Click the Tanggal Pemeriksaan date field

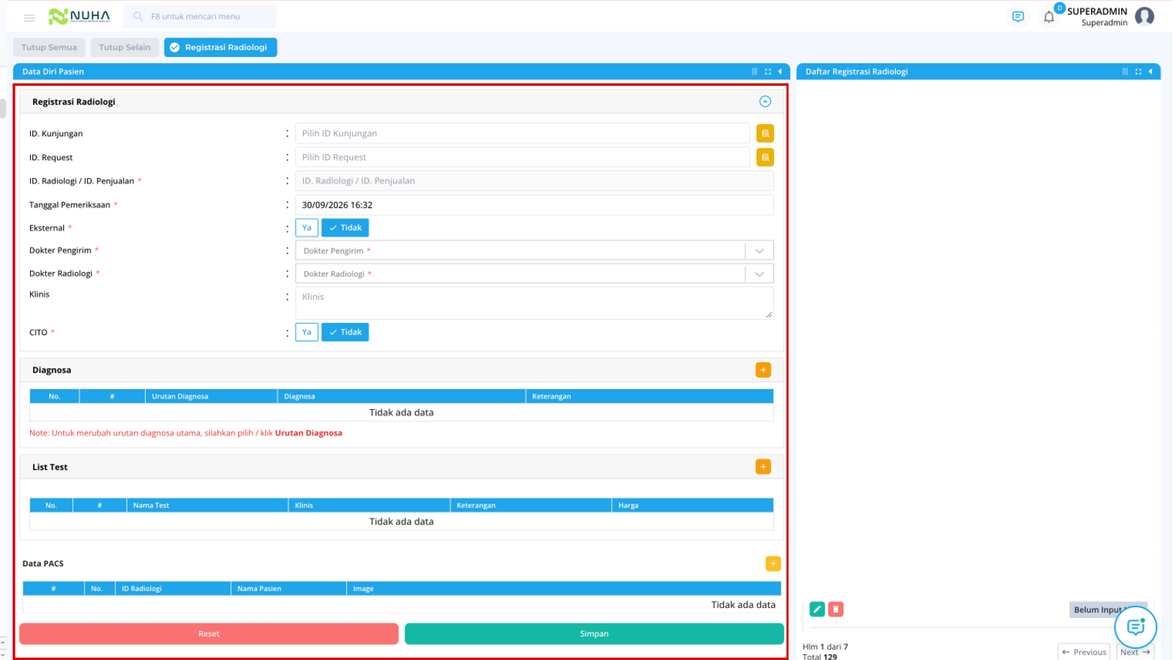pyautogui.click(x=534, y=205)
